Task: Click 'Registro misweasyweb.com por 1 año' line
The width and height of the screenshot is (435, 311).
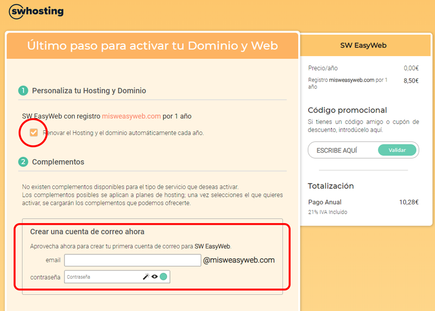Action: click(348, 83)
